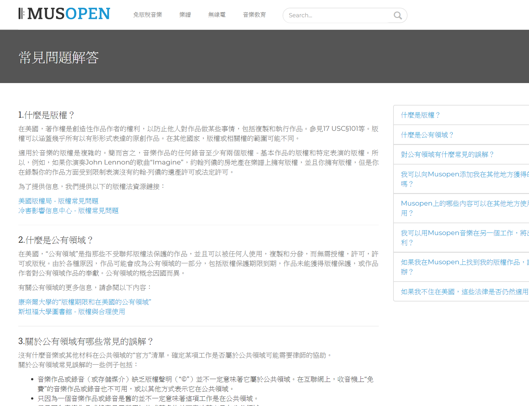Select sidebar item 我可以用Musopen音樂在另一個工作
Viewport: 529px width, 406px height.
[x=461, y=238]
